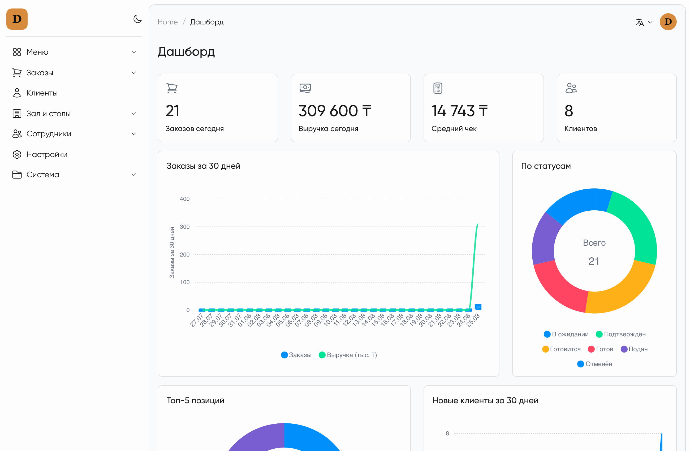Click the Зал и столы building icon
690x451 pixels.
tap(17, 114)
